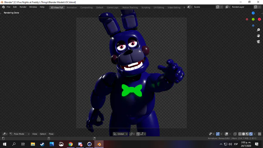Toggle X-ray mode
The image size is (263, 148).
235,134
